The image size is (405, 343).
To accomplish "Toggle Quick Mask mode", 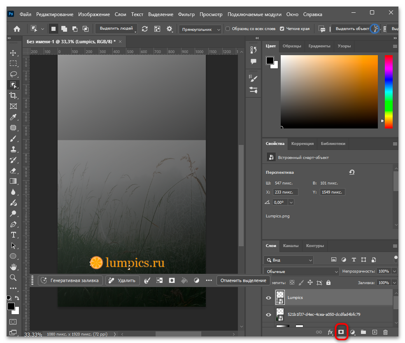I will click(13, 322).
